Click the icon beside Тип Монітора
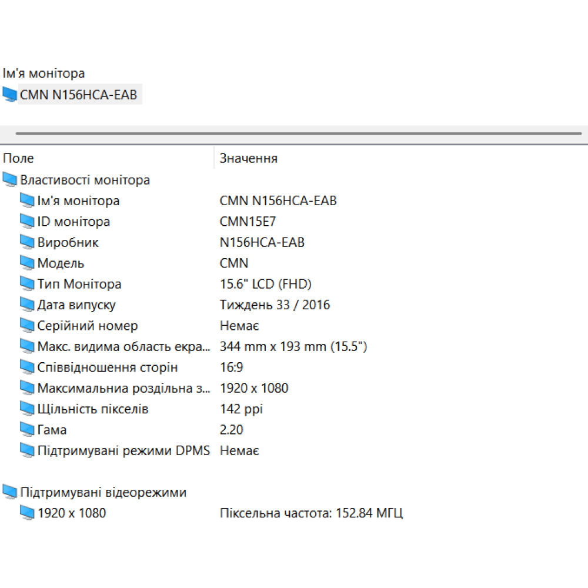The width and height of the screenshot is (588, 588). pyautogui.click(x=27, y=285)
